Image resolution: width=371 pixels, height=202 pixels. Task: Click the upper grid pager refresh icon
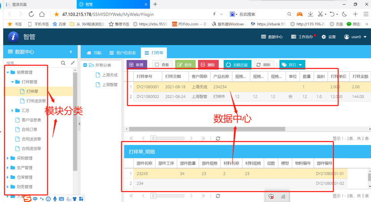click(x=218, y=138)
